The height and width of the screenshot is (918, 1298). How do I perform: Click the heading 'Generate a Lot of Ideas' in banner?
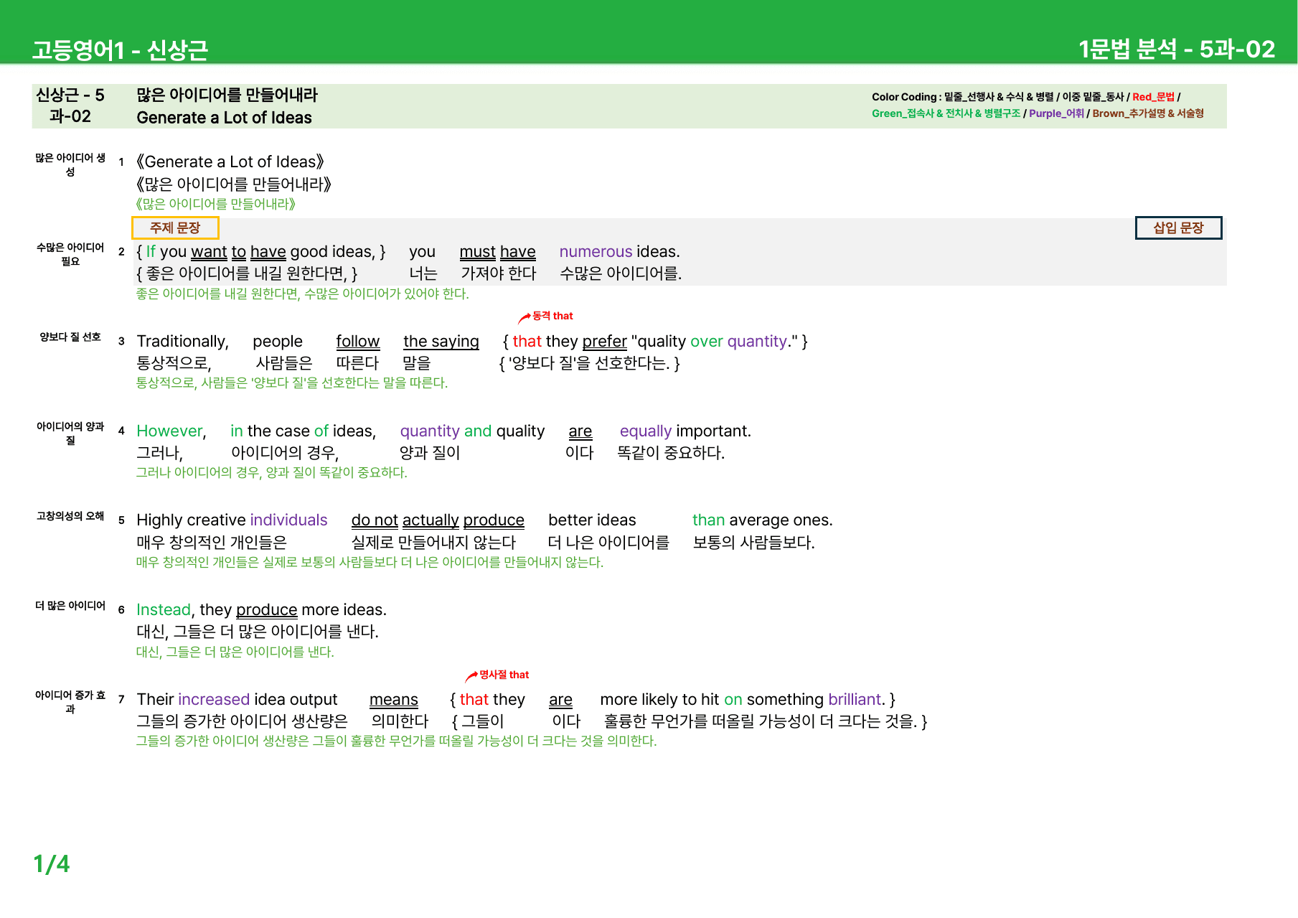(224, 118)
